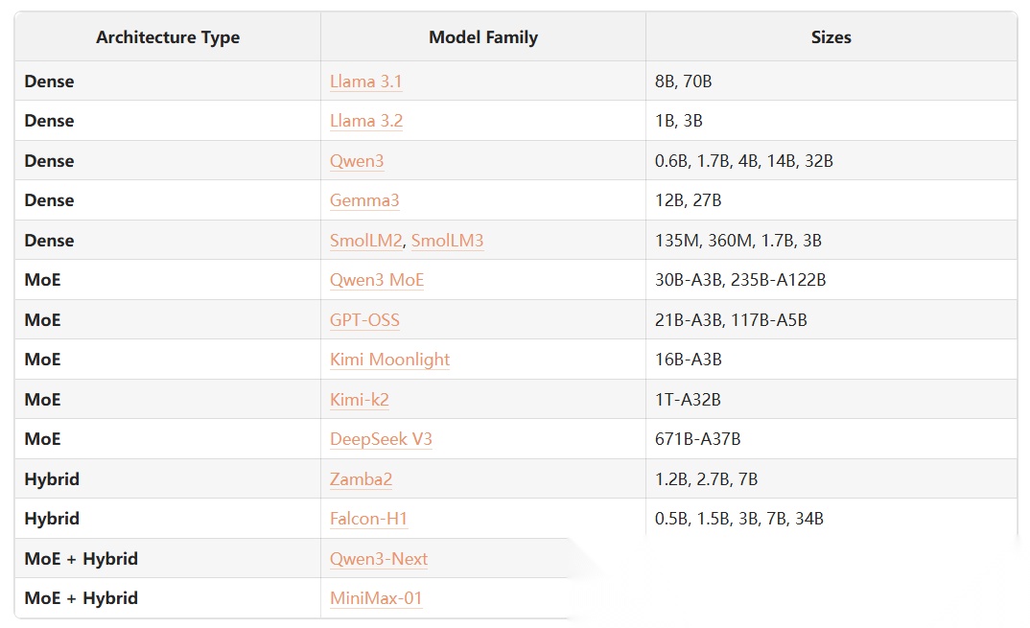Click the Sizes column header

coord(831,37)
